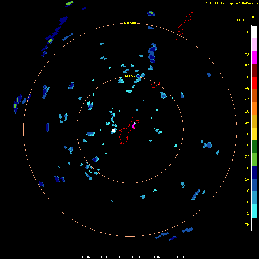Screen dimensions: 259x259
Task: Click the 58 legend value
Action: tap(247, 54)
